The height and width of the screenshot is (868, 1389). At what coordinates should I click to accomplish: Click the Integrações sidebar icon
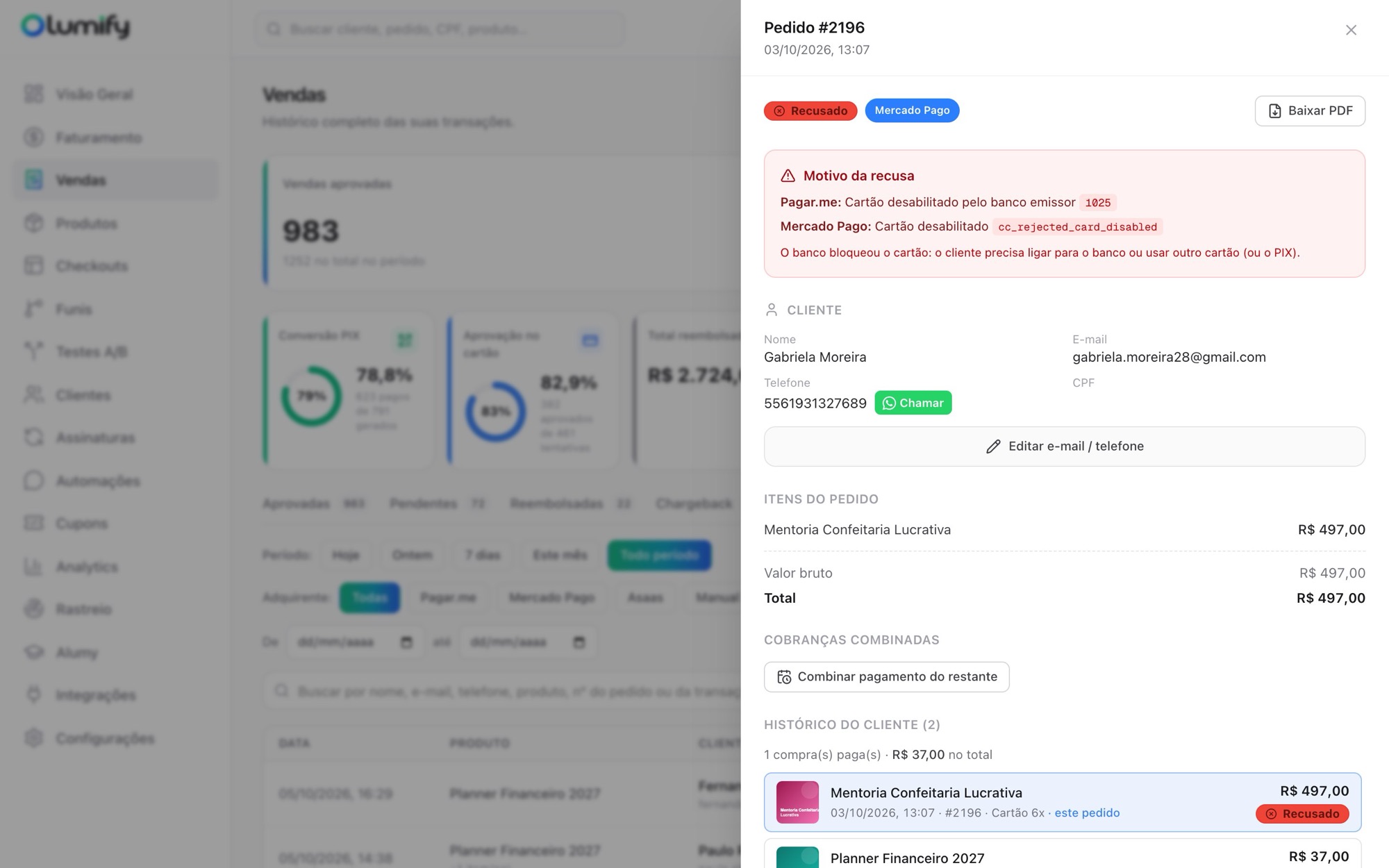(33, 694)
